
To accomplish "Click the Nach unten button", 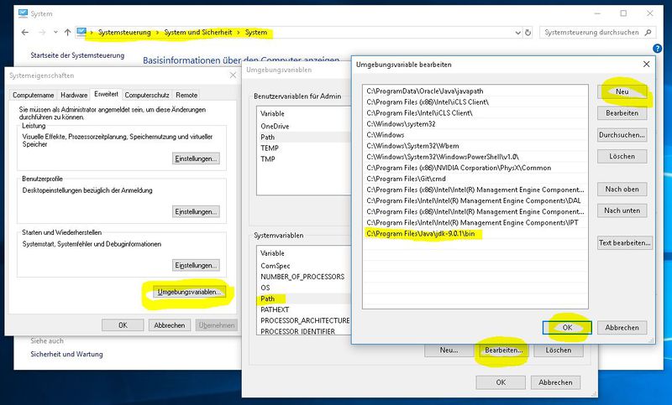I will coord(622,210).
